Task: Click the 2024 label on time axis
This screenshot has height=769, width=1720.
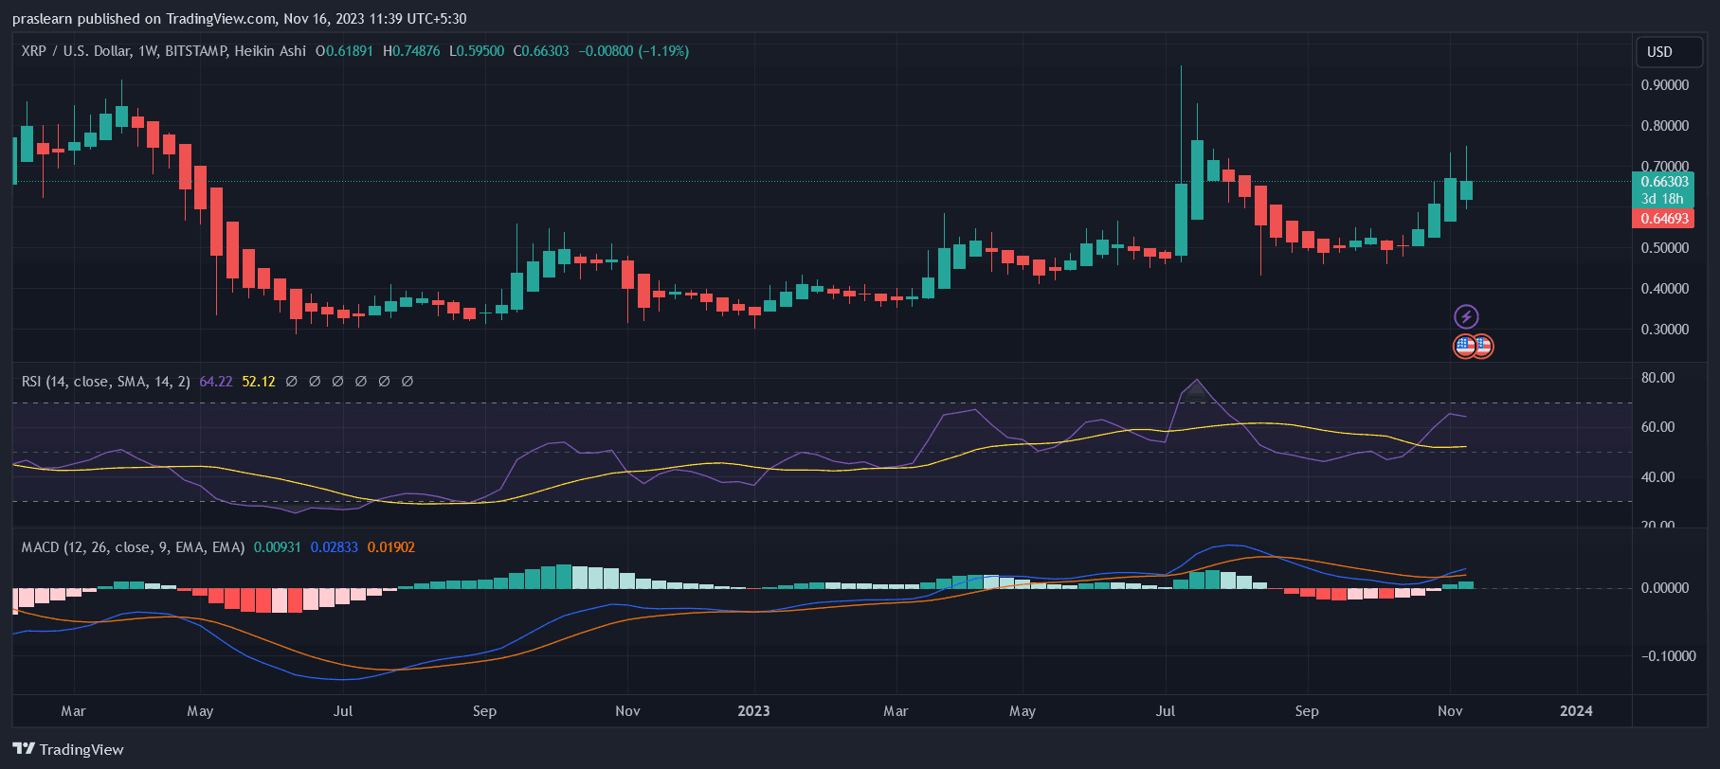Action: tap(1576, 711)
